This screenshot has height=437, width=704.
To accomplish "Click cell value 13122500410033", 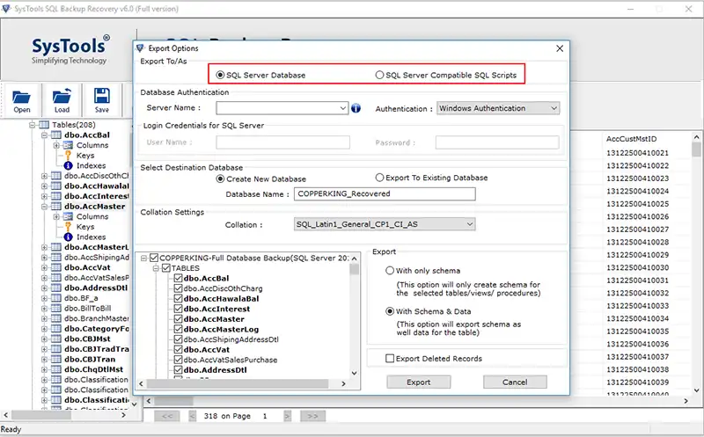I will 637,305.
